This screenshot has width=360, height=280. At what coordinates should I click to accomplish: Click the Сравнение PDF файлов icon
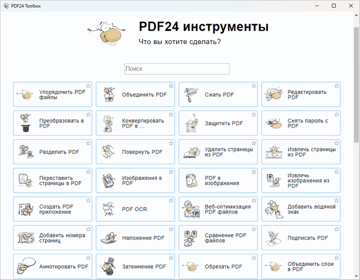pos(191,238)
